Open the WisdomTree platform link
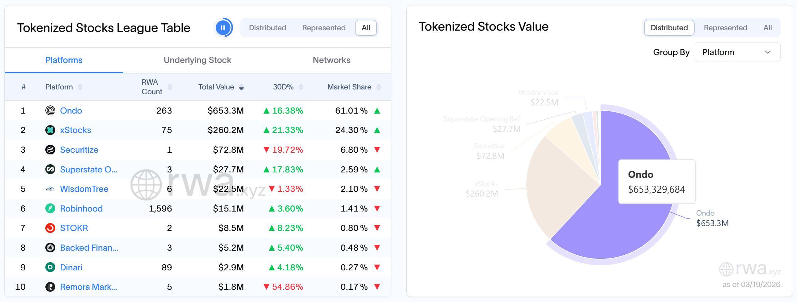The height and width of the screenshot is (302, 797). 84,189
